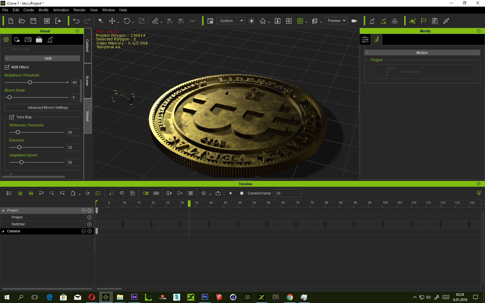Open the Timeline settings icon at right
The image size is (485, 303).
point(479,193)
